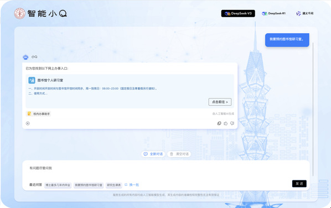The image size is (331, 208).
Task: Click the 图书馆个人研习室 service icon
Action: tap(32, 80)
